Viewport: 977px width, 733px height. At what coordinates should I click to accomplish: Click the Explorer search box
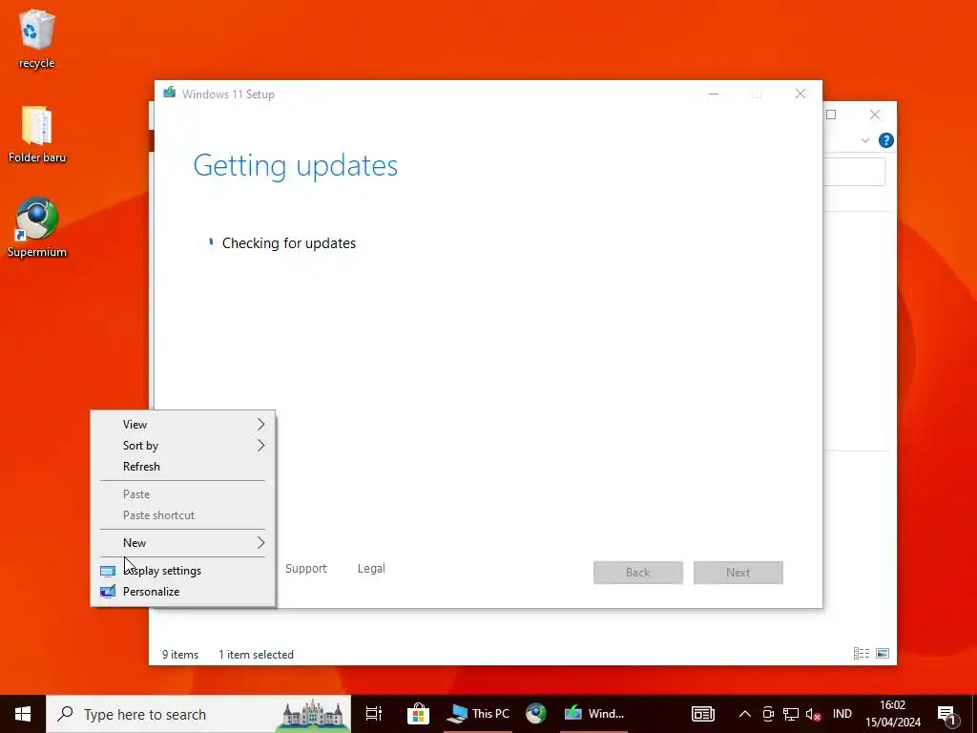[x=854, y=172]
